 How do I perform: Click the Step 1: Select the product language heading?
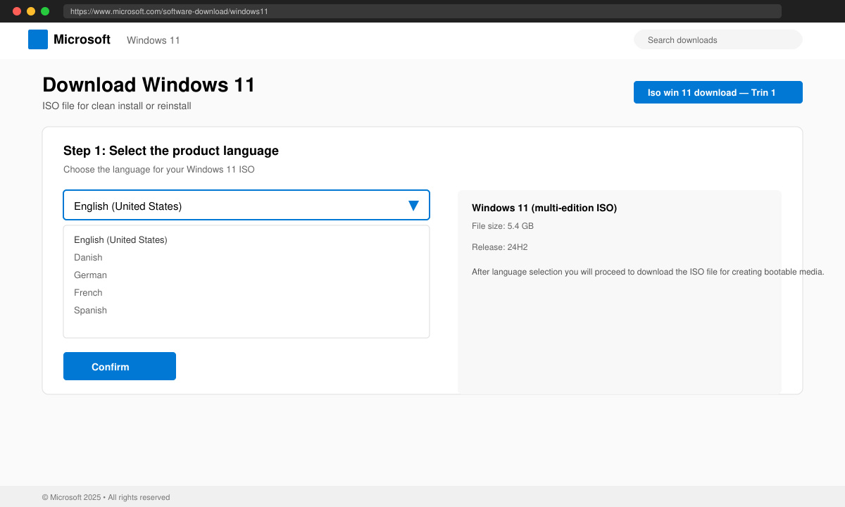coord(171,151)
